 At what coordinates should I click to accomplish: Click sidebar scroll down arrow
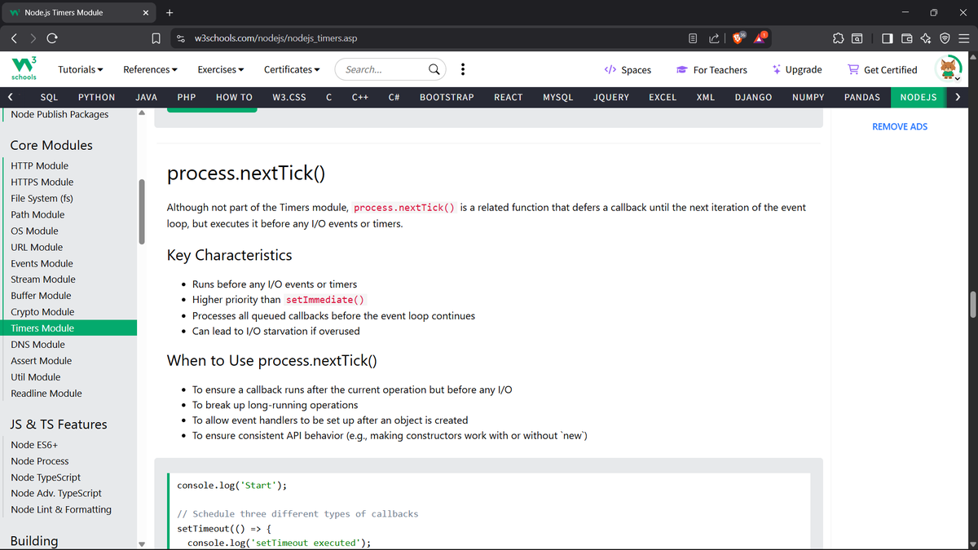coord(142,544)
